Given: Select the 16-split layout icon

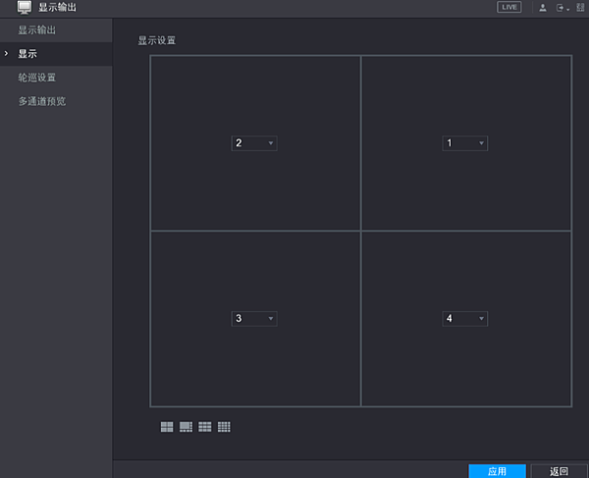Looking at the screenshot, I should (x=224, y=427).
